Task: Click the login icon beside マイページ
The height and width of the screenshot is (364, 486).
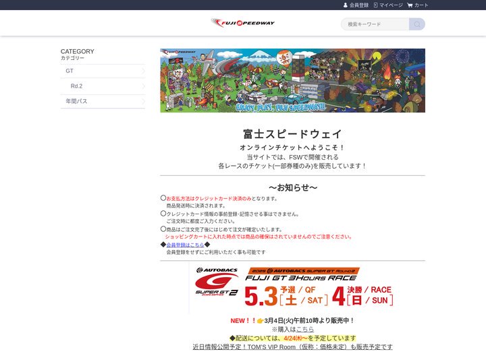Action: [375, 5]
